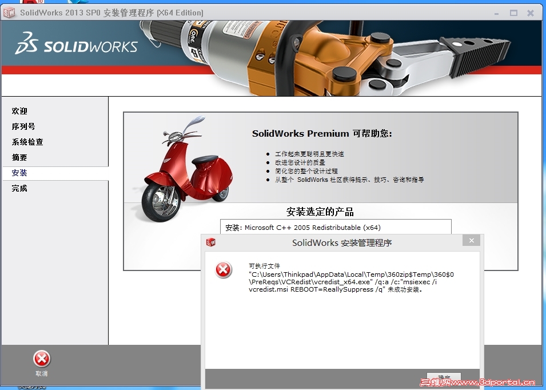Click the SolidWorks logo in banner
The height and width of the screenshot is (390, 546).
click(76, 43)
